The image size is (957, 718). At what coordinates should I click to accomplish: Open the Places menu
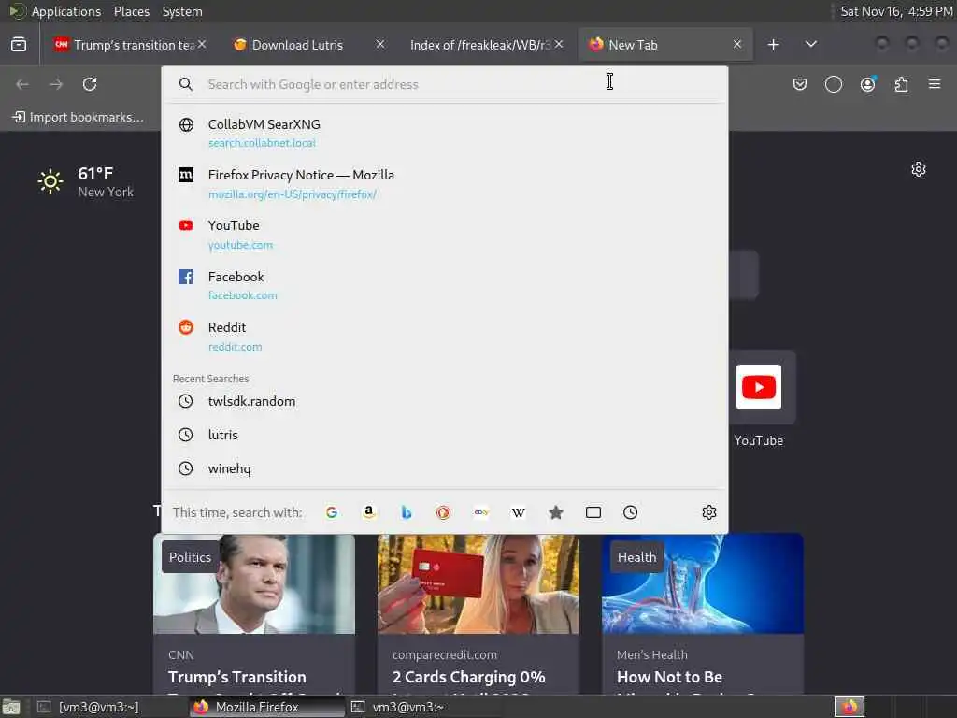tap(131, 11)
